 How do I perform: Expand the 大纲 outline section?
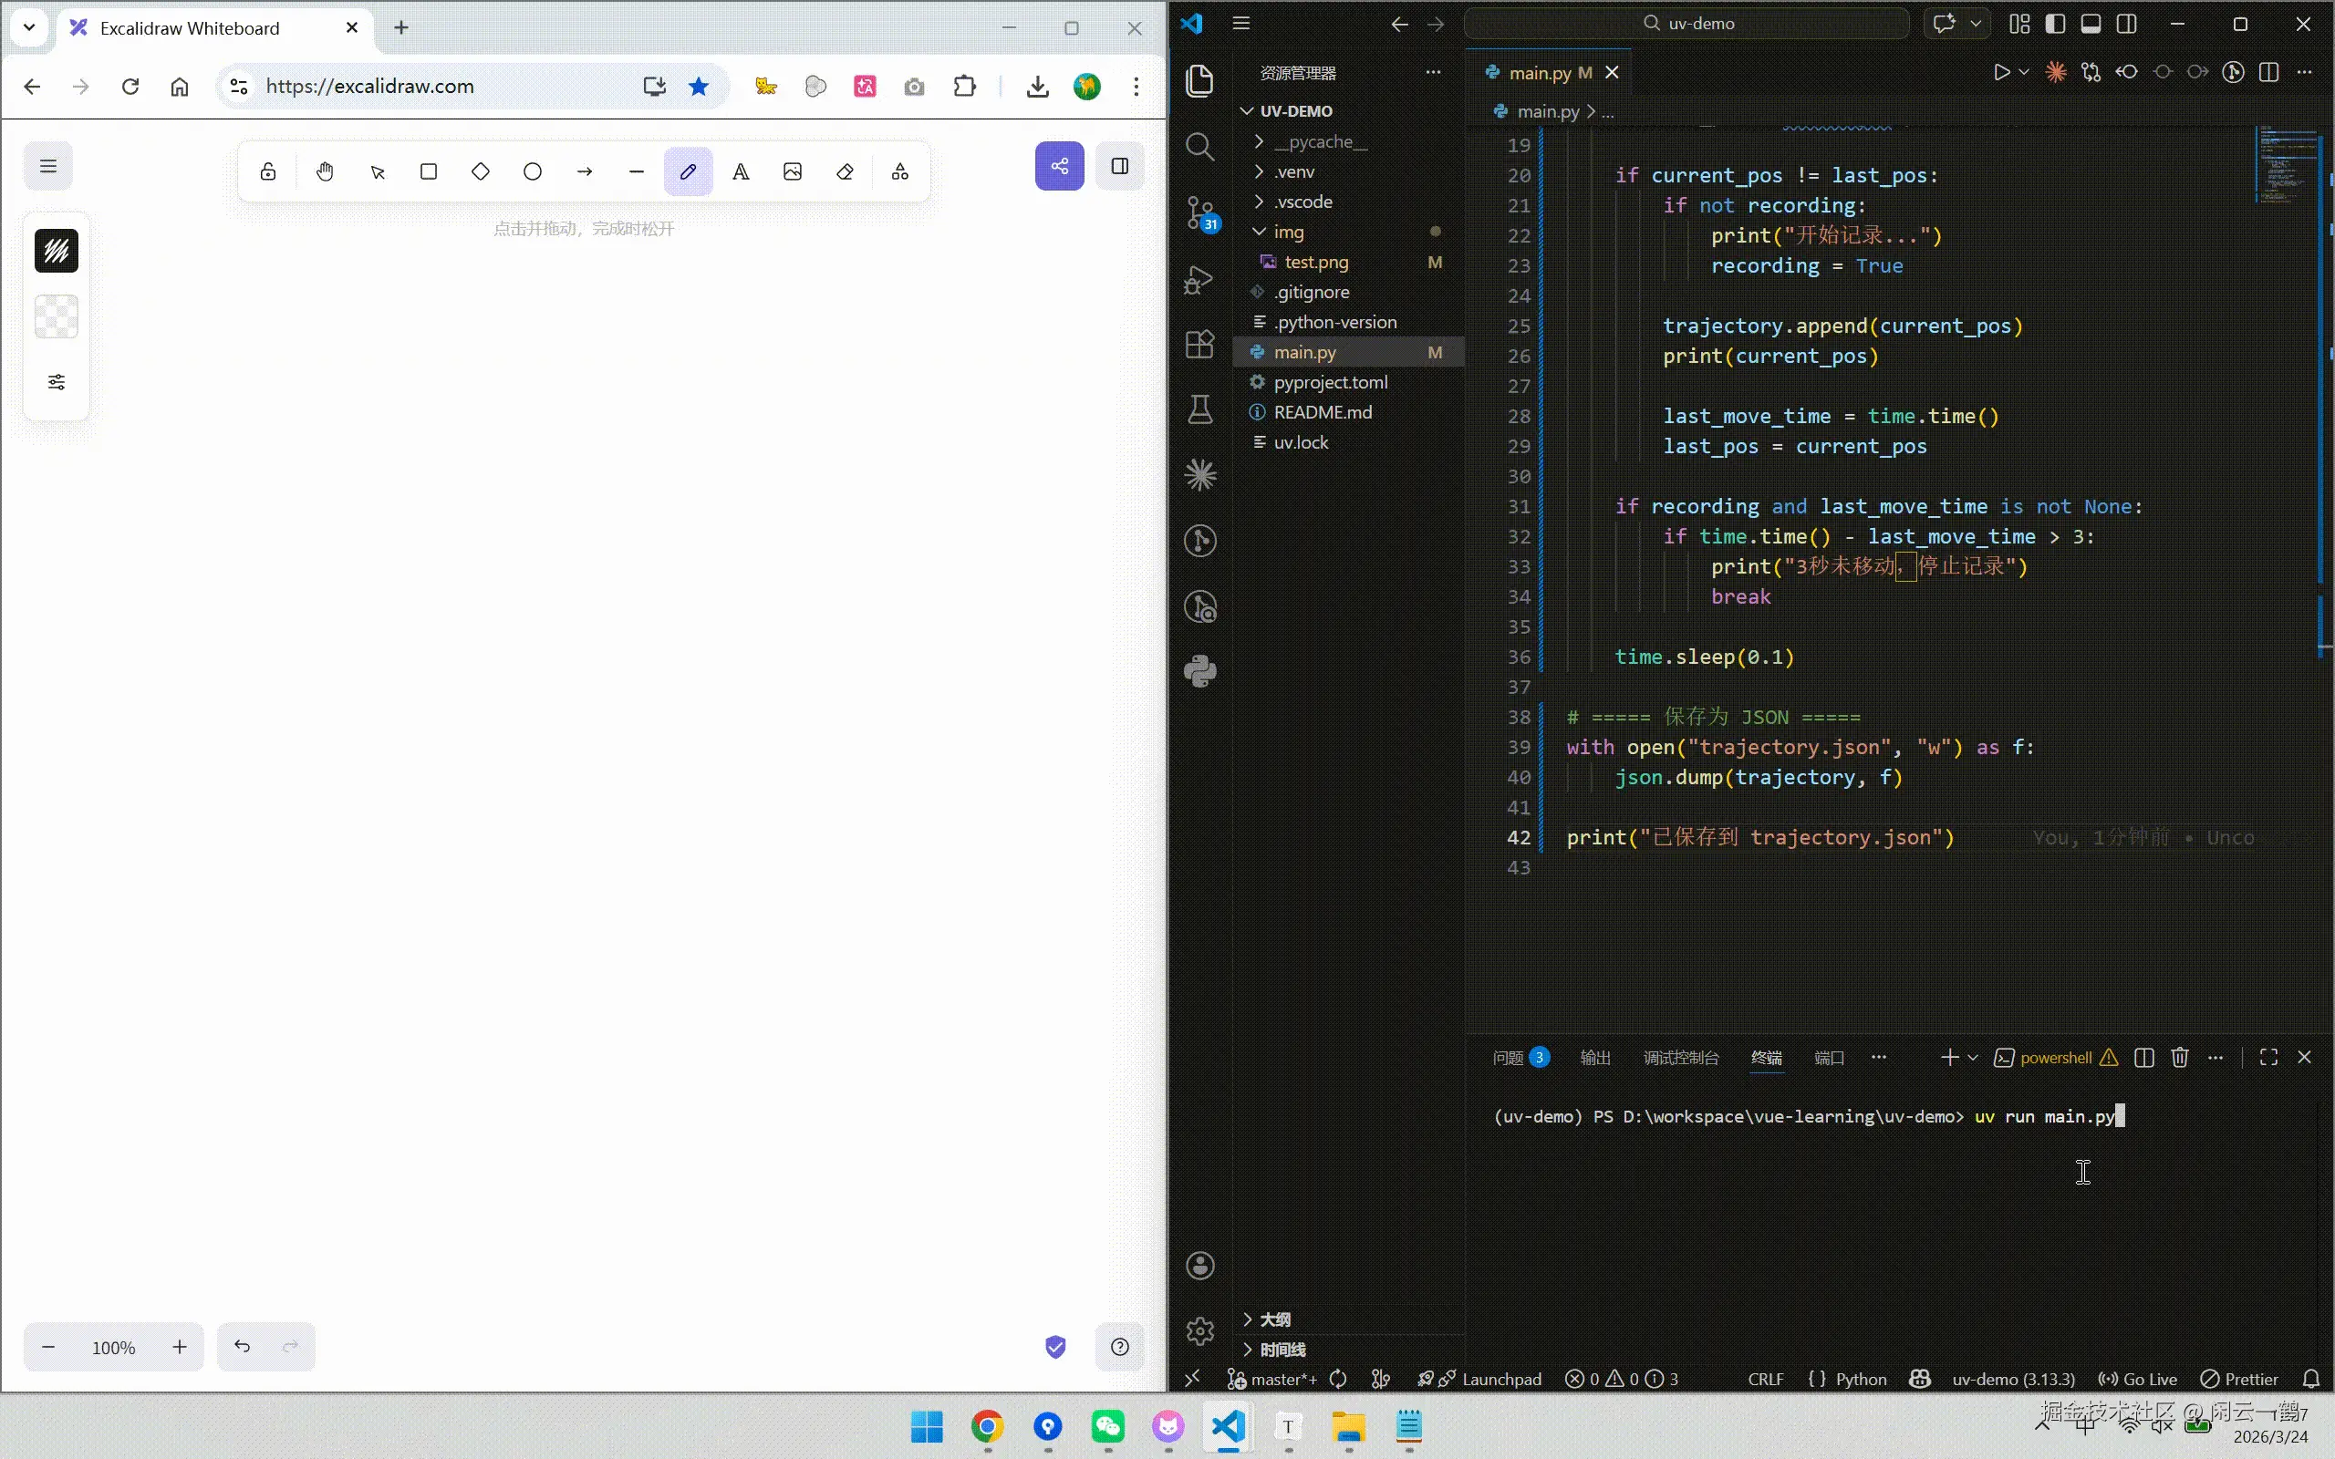click(1273, 1319)
